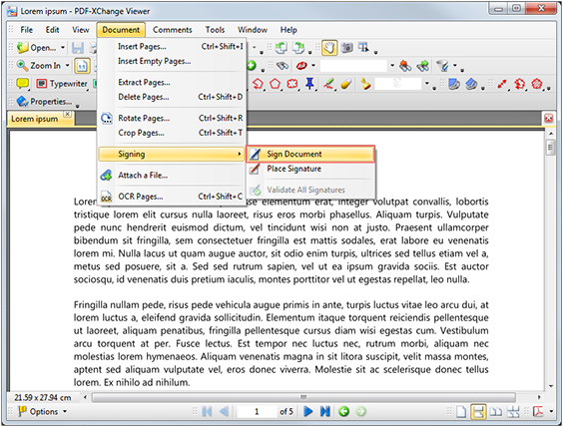Click the Open folder icon

click(23, 47)
